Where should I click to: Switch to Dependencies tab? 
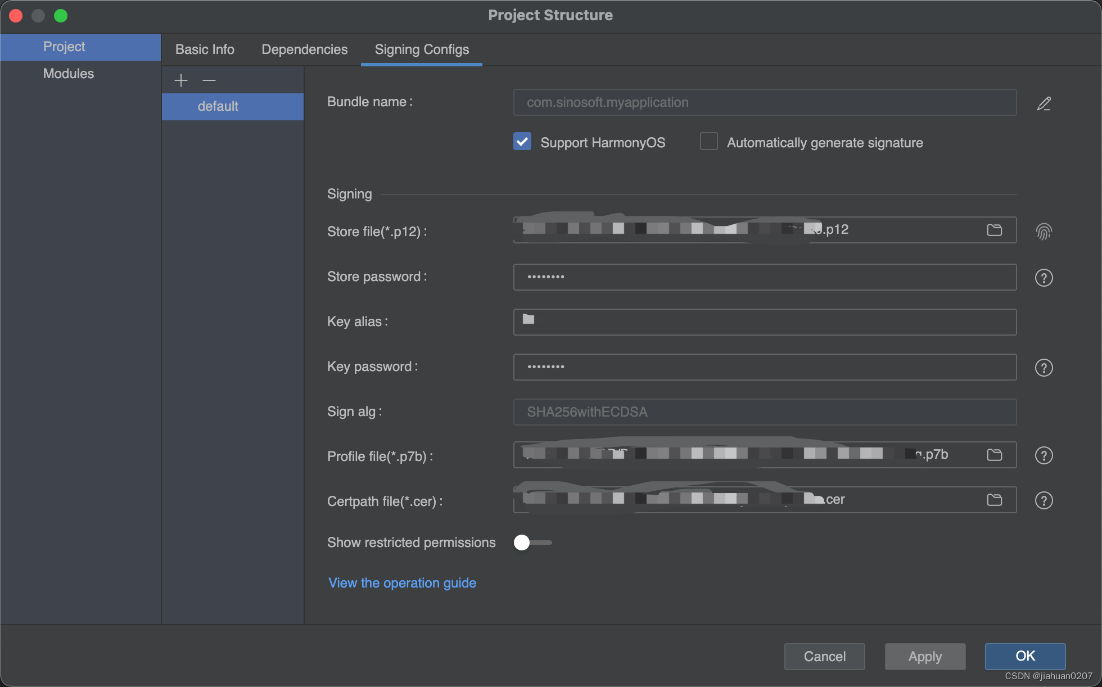click(x=305, y=49)
